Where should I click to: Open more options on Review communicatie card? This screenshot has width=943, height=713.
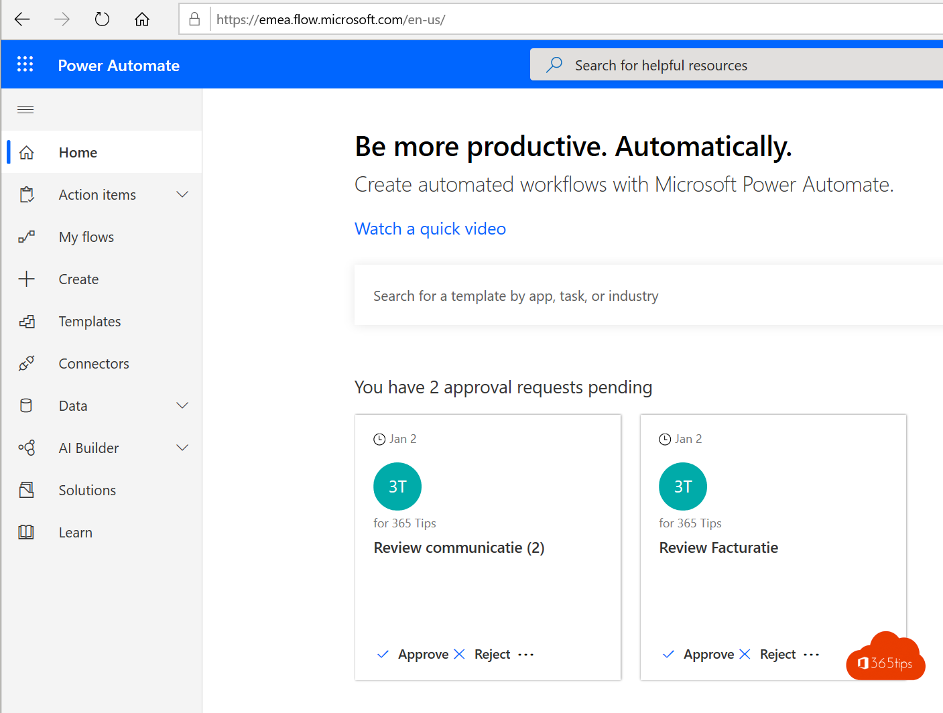click(x=526, y=655)
